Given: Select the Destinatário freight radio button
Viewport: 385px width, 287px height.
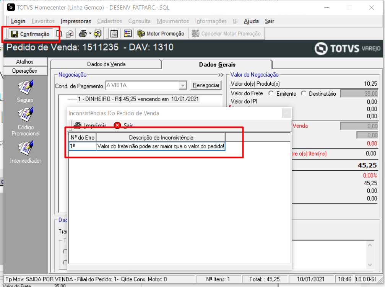Looking at the screenshot, I should pyautogui.click(x=304, y=93).
